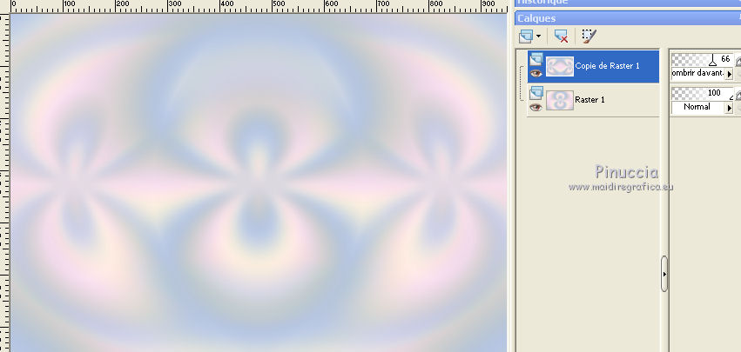
Task: Open Normal blend mode dropdown arrow
Action: 729,108
